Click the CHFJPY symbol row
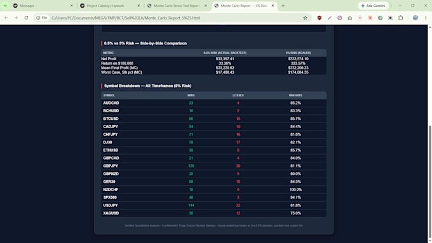 click(x=214, y=135)
